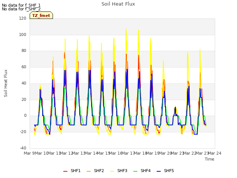Click the Mar 12 x-axis tick label
This screenshot has width=237, height=178.
point(67,153)
